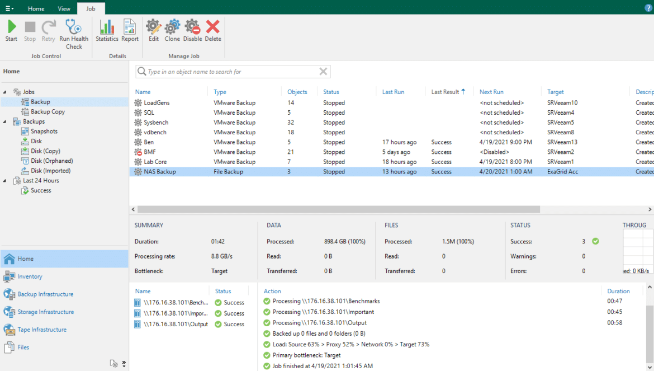
Task: Open the Files view
Action: tap(64, 347)
